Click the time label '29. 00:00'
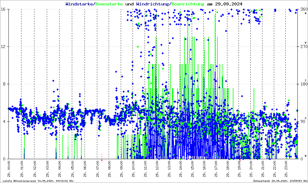Screen dimensions: 308x183 (9, 169)
